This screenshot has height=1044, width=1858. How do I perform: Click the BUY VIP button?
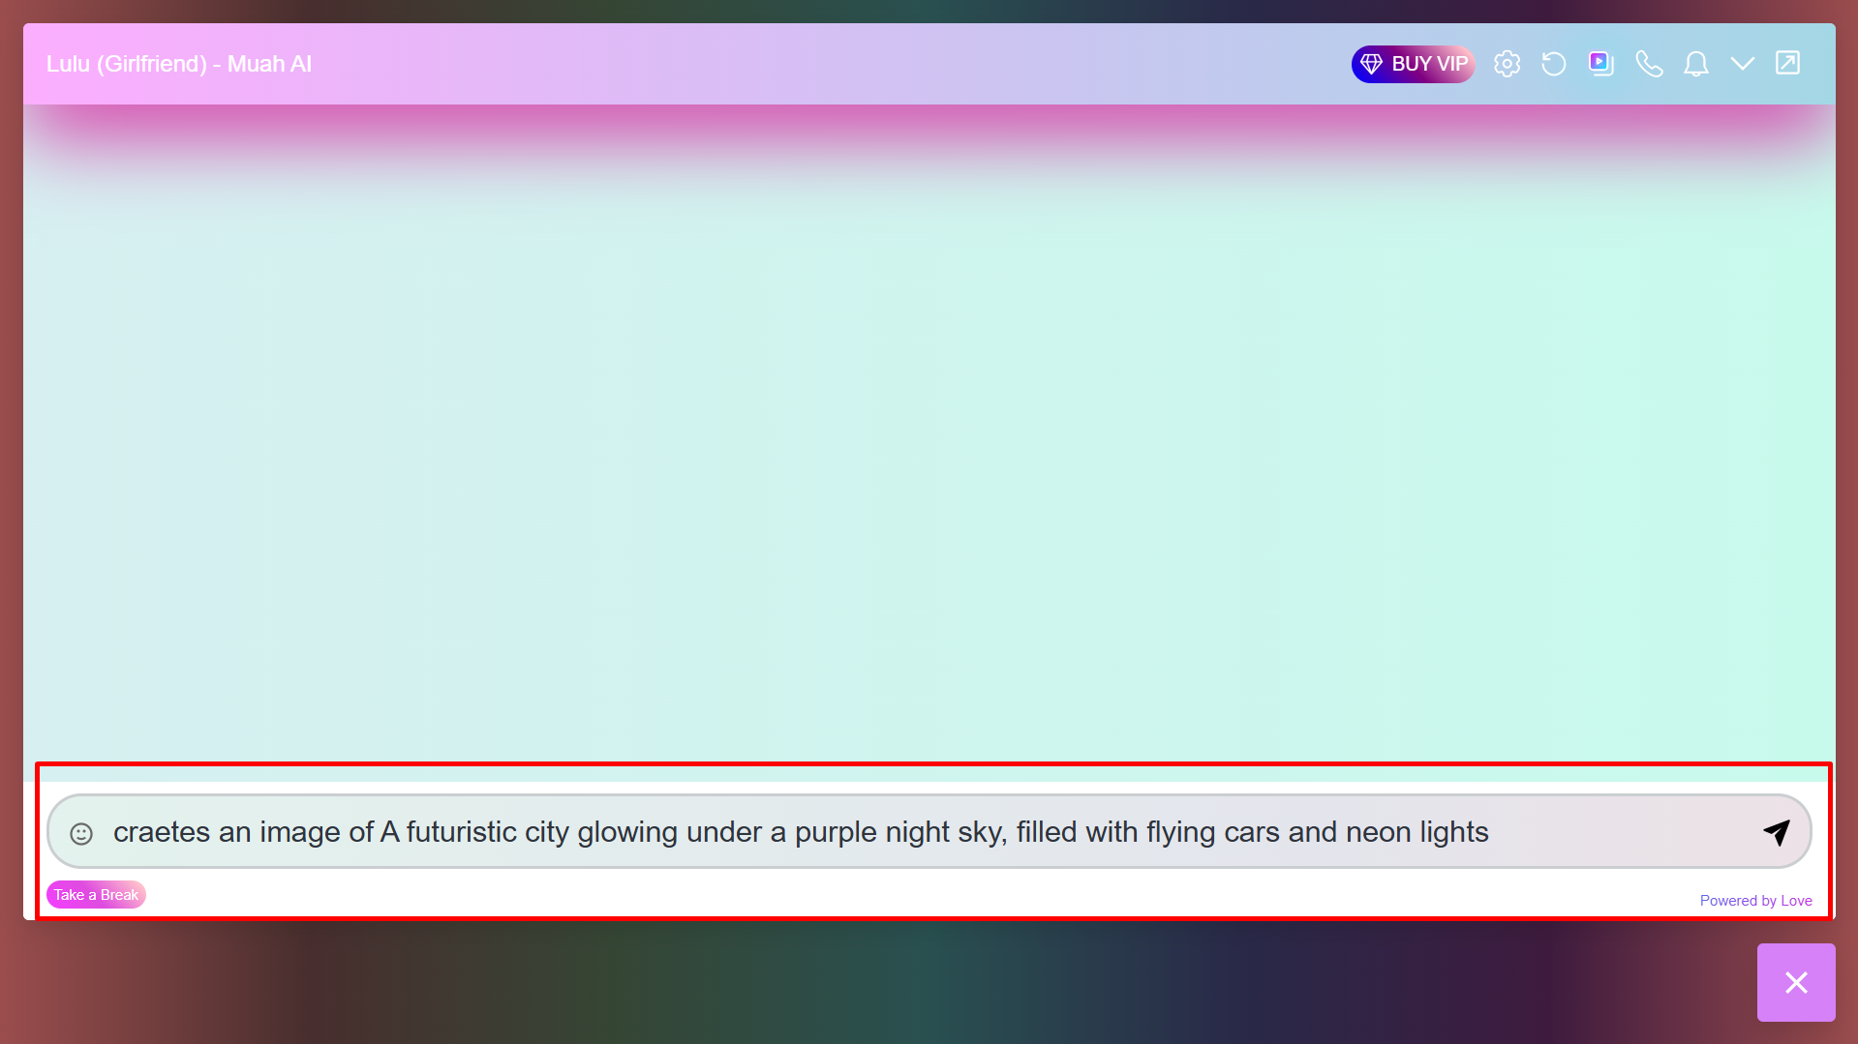point(1413,64)
